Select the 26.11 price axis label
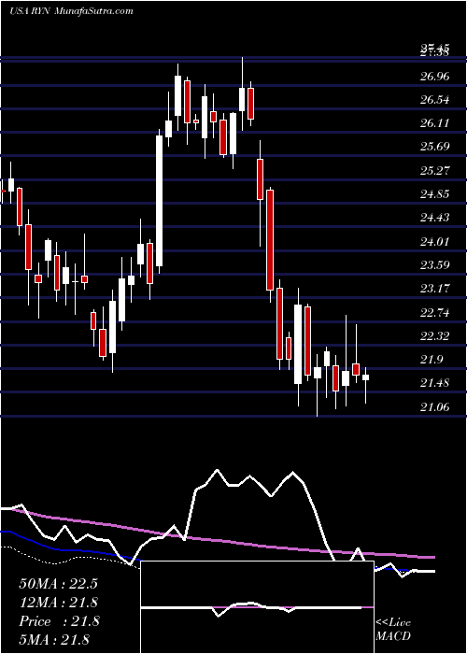 tap(434, 123)
